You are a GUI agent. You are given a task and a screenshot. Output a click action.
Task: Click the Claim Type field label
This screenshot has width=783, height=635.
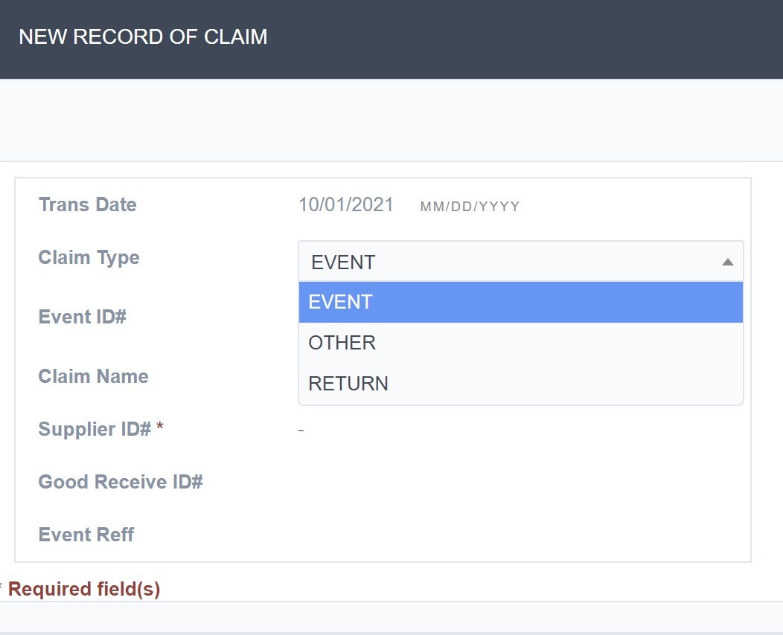[89, 258]
